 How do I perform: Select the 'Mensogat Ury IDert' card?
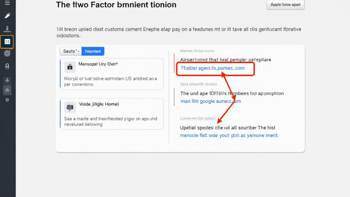(x=112, y=74)
